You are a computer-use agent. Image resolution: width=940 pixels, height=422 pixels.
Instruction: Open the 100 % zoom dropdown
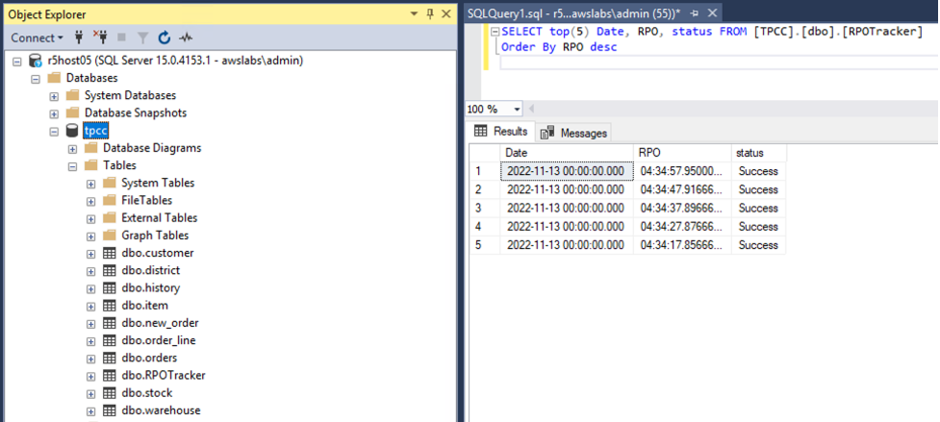click(x=518, y=110)
